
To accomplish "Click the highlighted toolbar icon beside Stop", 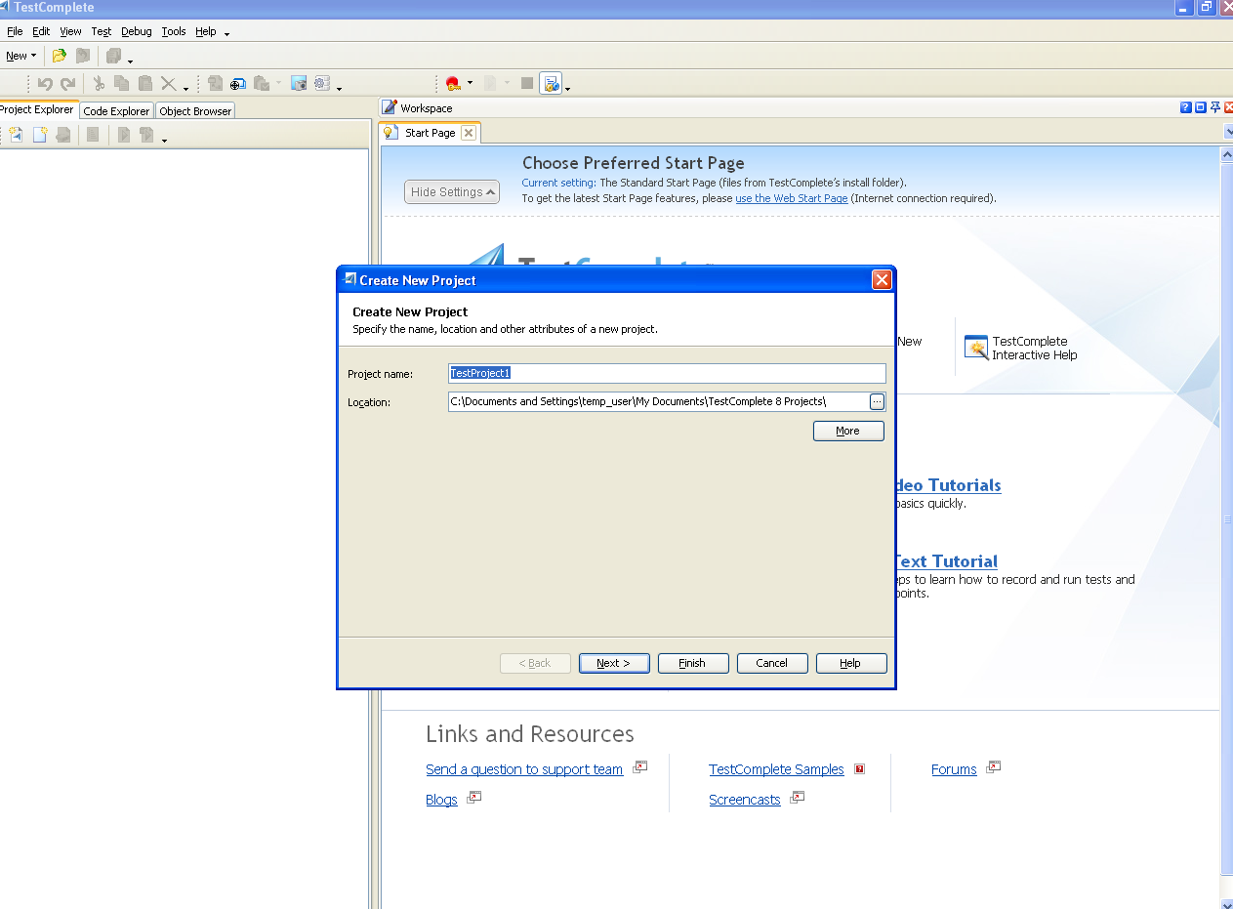I will pos(551,84).
